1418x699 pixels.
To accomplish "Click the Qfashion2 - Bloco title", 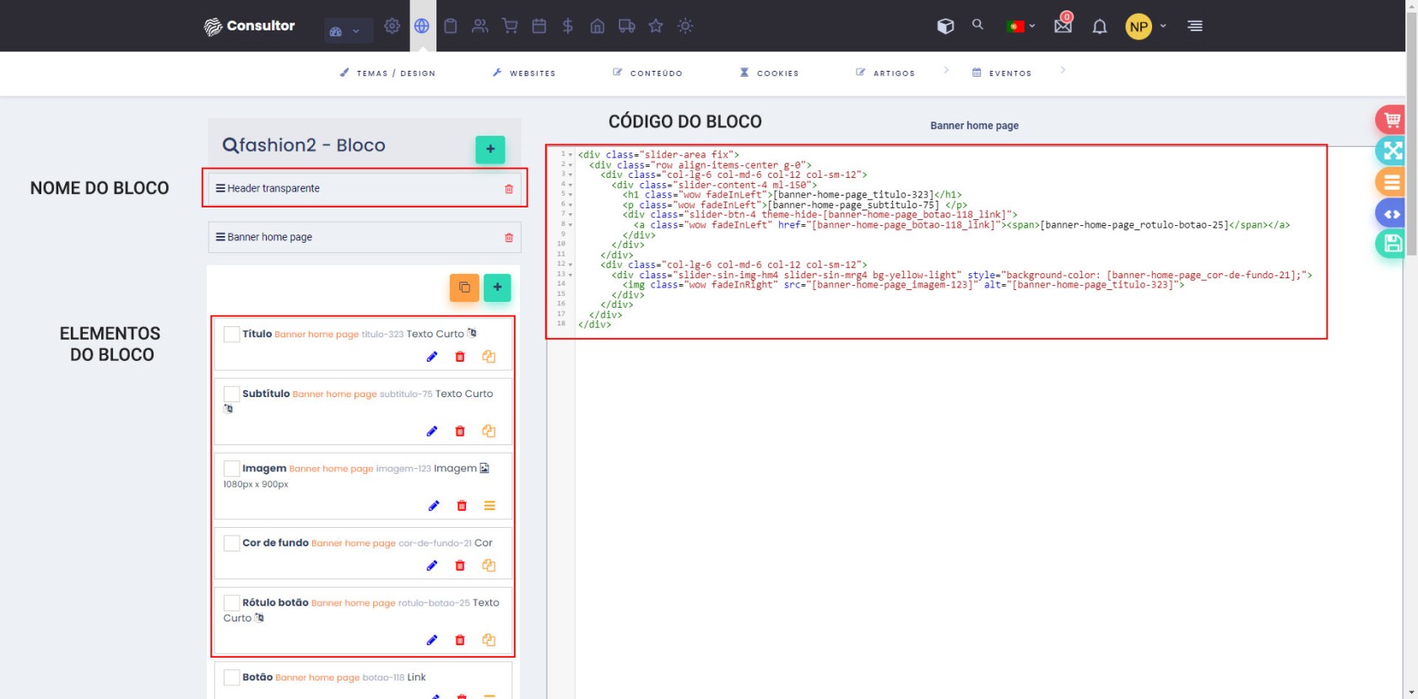I will tap(304, 146).
